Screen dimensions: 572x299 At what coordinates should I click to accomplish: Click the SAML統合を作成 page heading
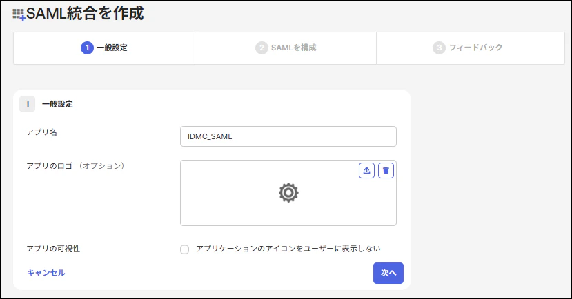pyautogui.click(x=85, y=14)
